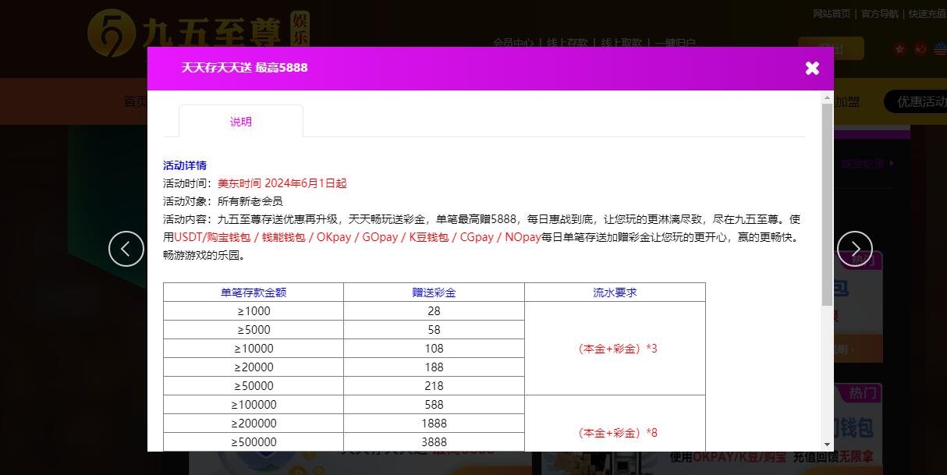
Task: Switch language via the US flag icon
Action: 940,48
